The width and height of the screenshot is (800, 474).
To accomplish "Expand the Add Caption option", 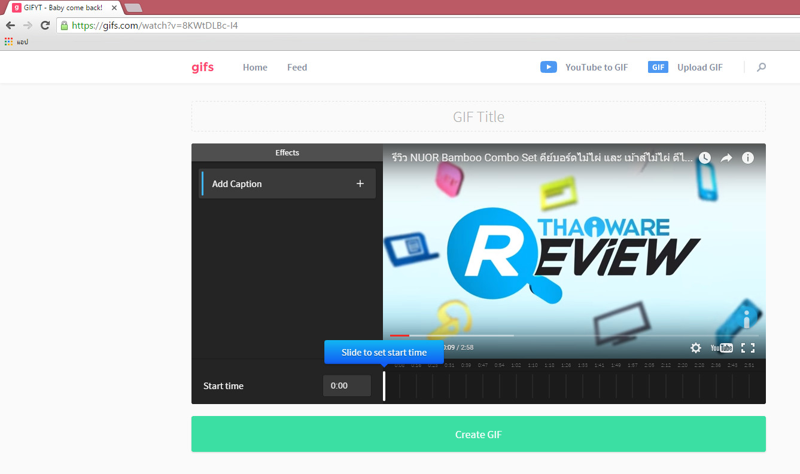I will 287,184.
